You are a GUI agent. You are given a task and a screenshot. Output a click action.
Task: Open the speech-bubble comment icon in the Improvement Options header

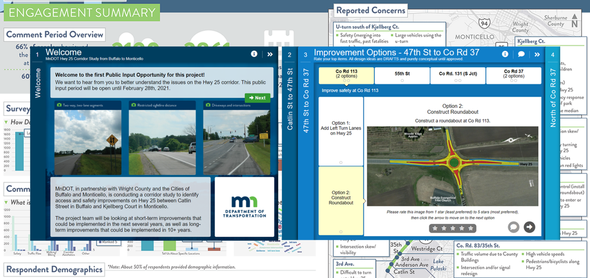click(521, 54)
